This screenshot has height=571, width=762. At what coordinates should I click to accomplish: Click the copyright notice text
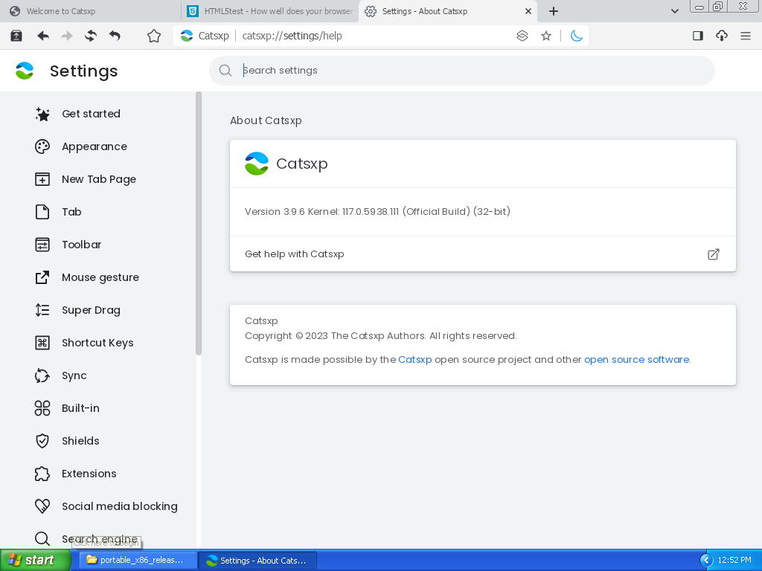[x=380, y=335]
